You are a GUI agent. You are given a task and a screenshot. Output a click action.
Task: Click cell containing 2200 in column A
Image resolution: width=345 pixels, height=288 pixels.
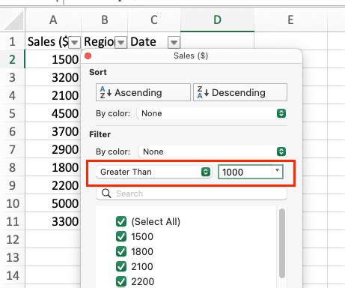click(53, 185)
